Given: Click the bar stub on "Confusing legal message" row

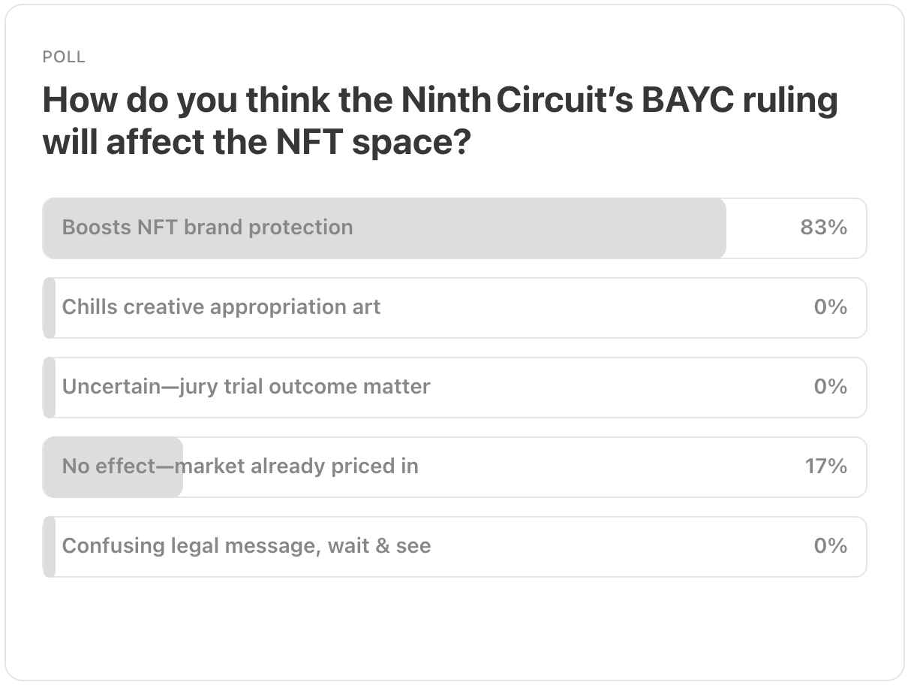Looking at the screenshot, I should [x=50, y=547].
